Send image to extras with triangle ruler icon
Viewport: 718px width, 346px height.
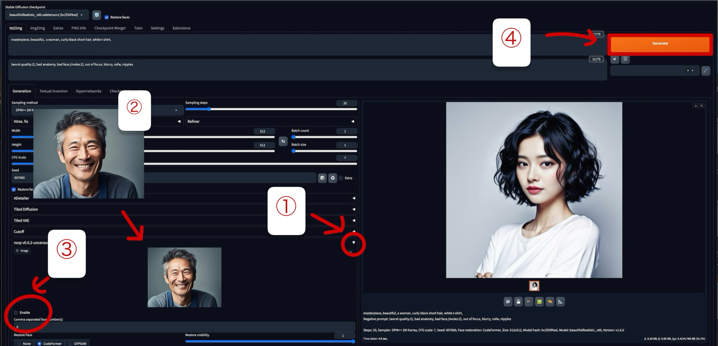tap(560, 302)
